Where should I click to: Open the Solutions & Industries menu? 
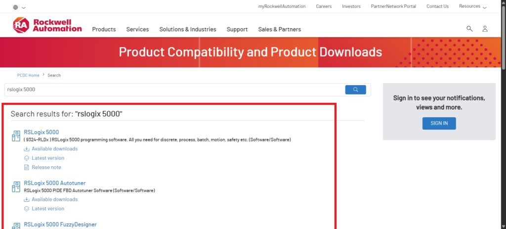(187, 29)
